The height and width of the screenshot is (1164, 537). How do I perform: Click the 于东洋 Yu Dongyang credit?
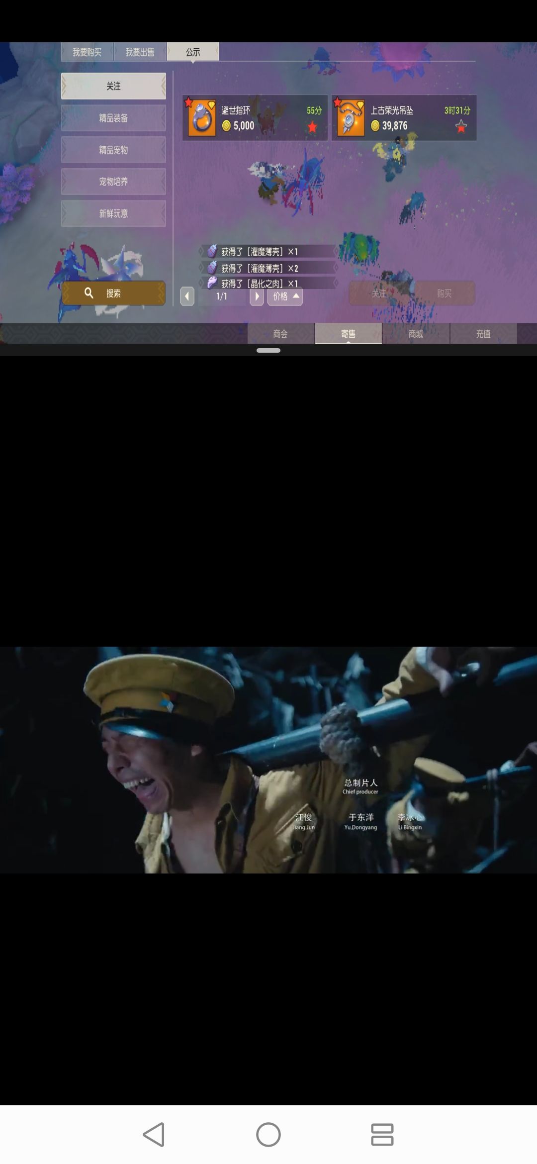pos(361,821)
